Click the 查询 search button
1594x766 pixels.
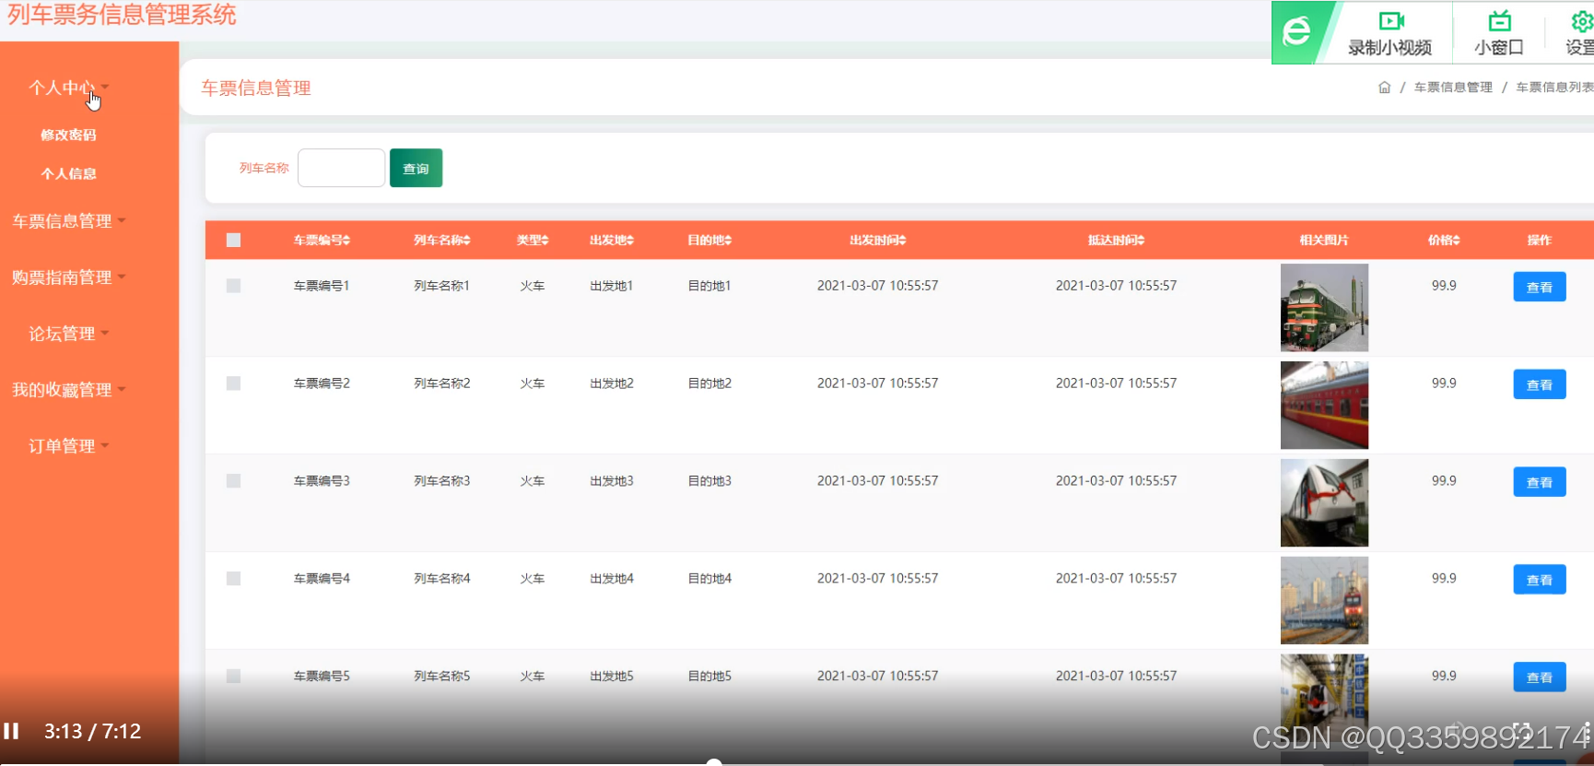click(416, 168)
